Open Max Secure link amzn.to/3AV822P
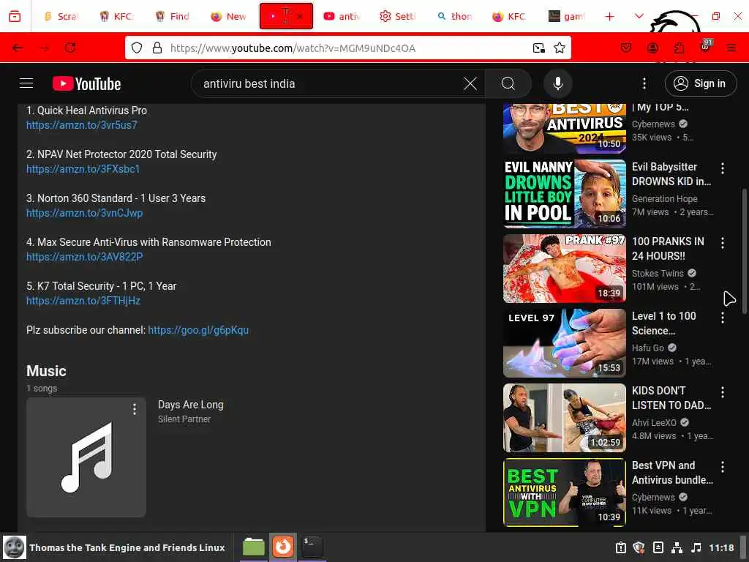The image size is (749, 562). (85, 257)
